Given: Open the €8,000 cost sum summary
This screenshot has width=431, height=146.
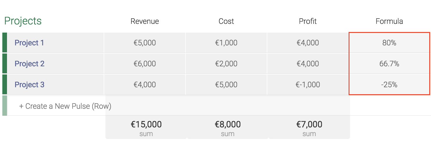Looking at the screenshot, I should [x=228, y=128].
